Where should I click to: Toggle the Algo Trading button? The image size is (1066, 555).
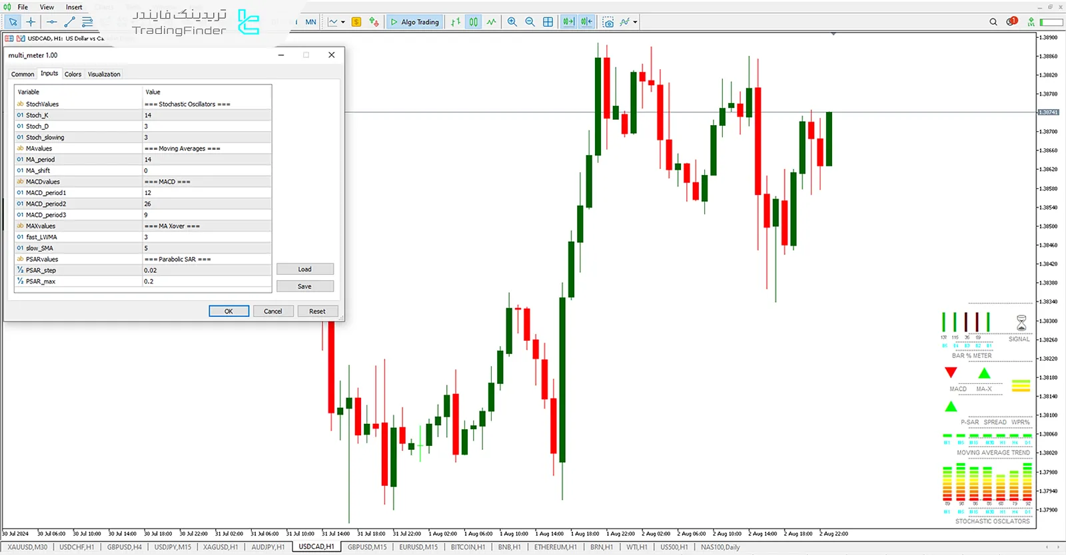click(x=414, y=22)
